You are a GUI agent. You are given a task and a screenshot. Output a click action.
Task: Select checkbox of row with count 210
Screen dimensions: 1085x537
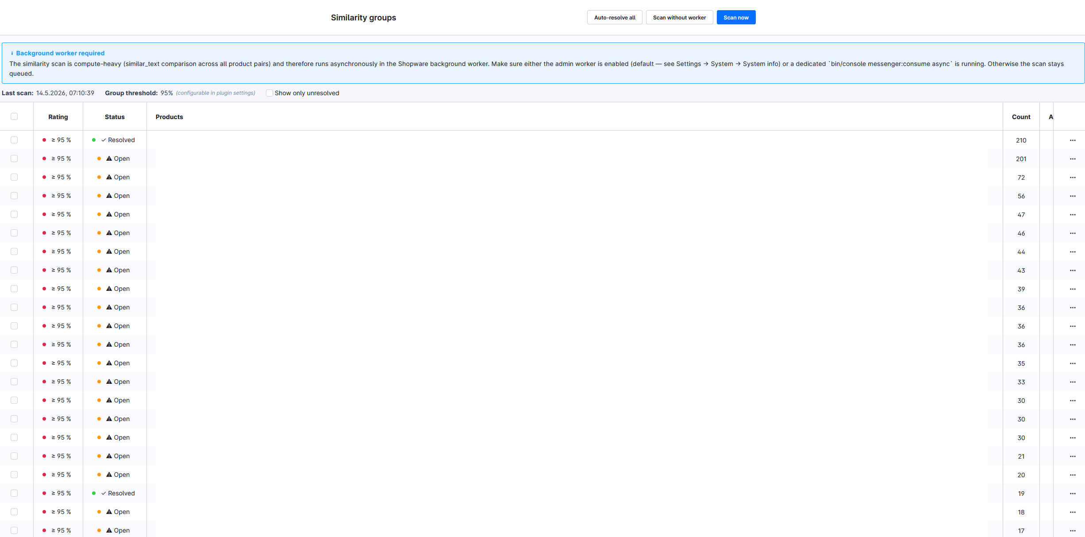point(14,140)
